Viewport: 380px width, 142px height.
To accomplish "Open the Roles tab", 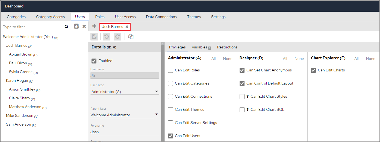I will [x=100, y=17].
